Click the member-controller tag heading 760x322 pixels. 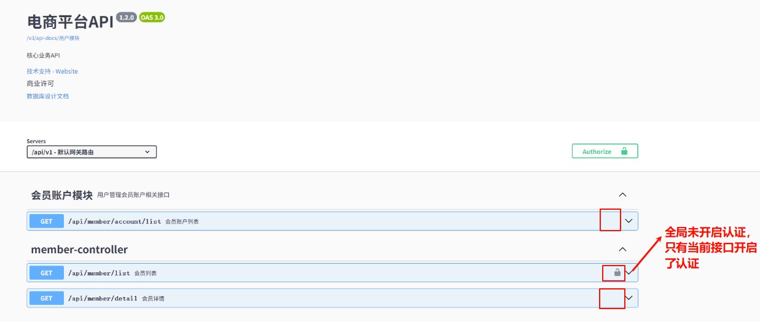click(79, 250)
